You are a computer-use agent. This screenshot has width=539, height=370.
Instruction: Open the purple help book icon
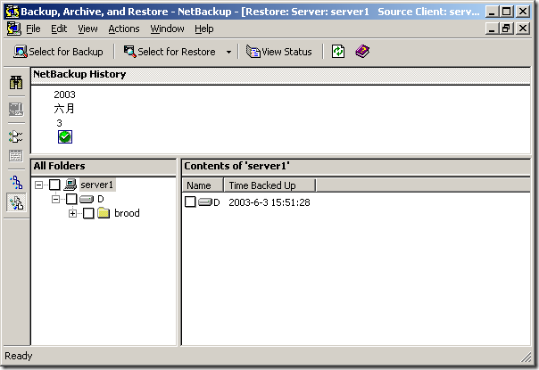362,52
